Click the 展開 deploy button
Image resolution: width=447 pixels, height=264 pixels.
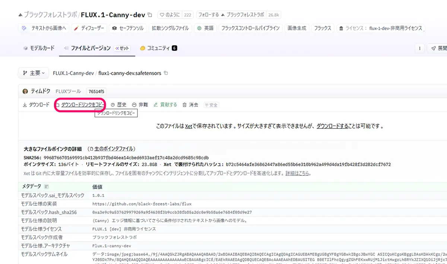coord(438,48)
